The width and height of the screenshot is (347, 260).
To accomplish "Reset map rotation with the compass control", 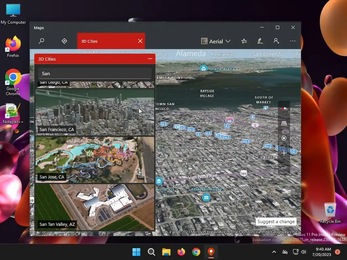I will point(284,108).
